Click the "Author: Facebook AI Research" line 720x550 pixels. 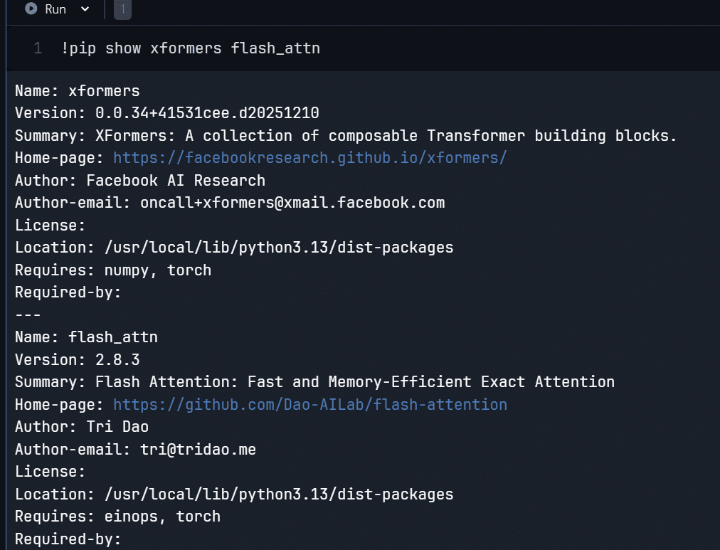tap(140, 180)
